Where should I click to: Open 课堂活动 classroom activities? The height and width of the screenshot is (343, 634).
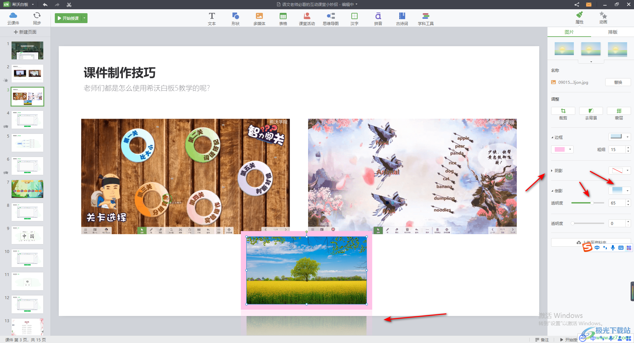pyautogui.click(x=307, y=19)
